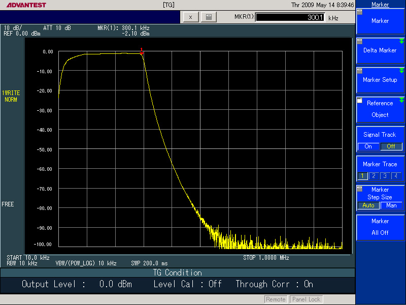The height and width of the screenshot is (305, 406).
Task: Turn Signal Track On
Action: tap(368, 146)
